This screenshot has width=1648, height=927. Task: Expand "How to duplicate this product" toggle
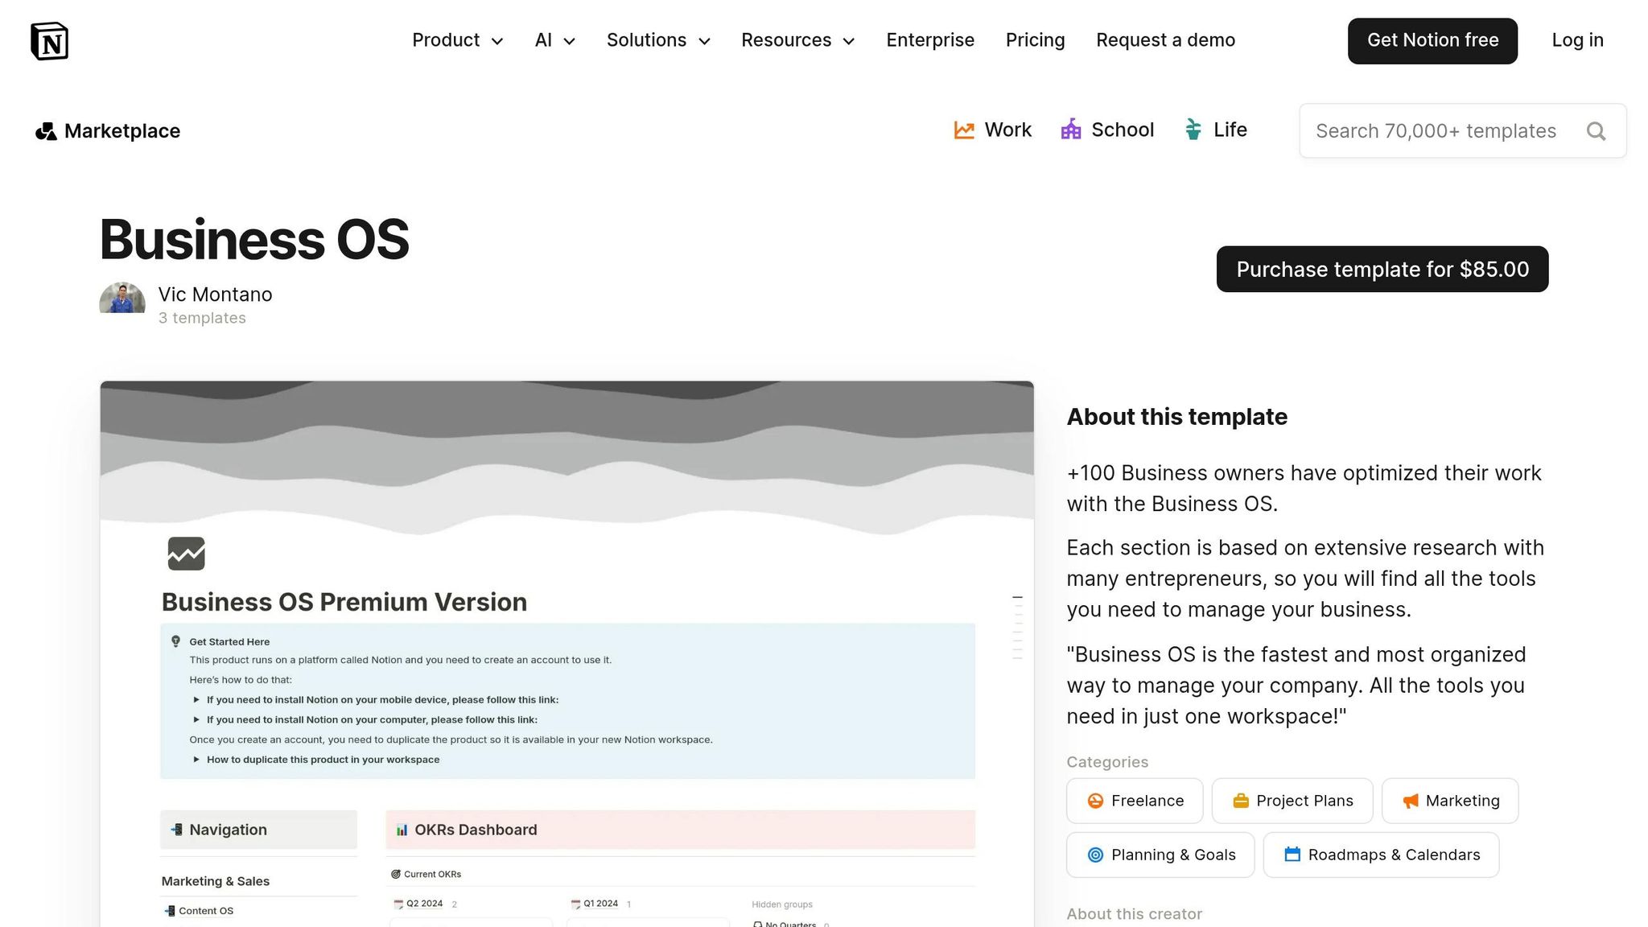[196, 760]
